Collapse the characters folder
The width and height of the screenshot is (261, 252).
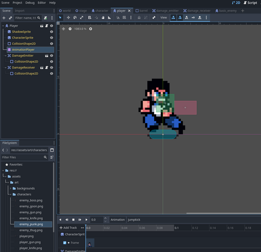pos(10,194)
